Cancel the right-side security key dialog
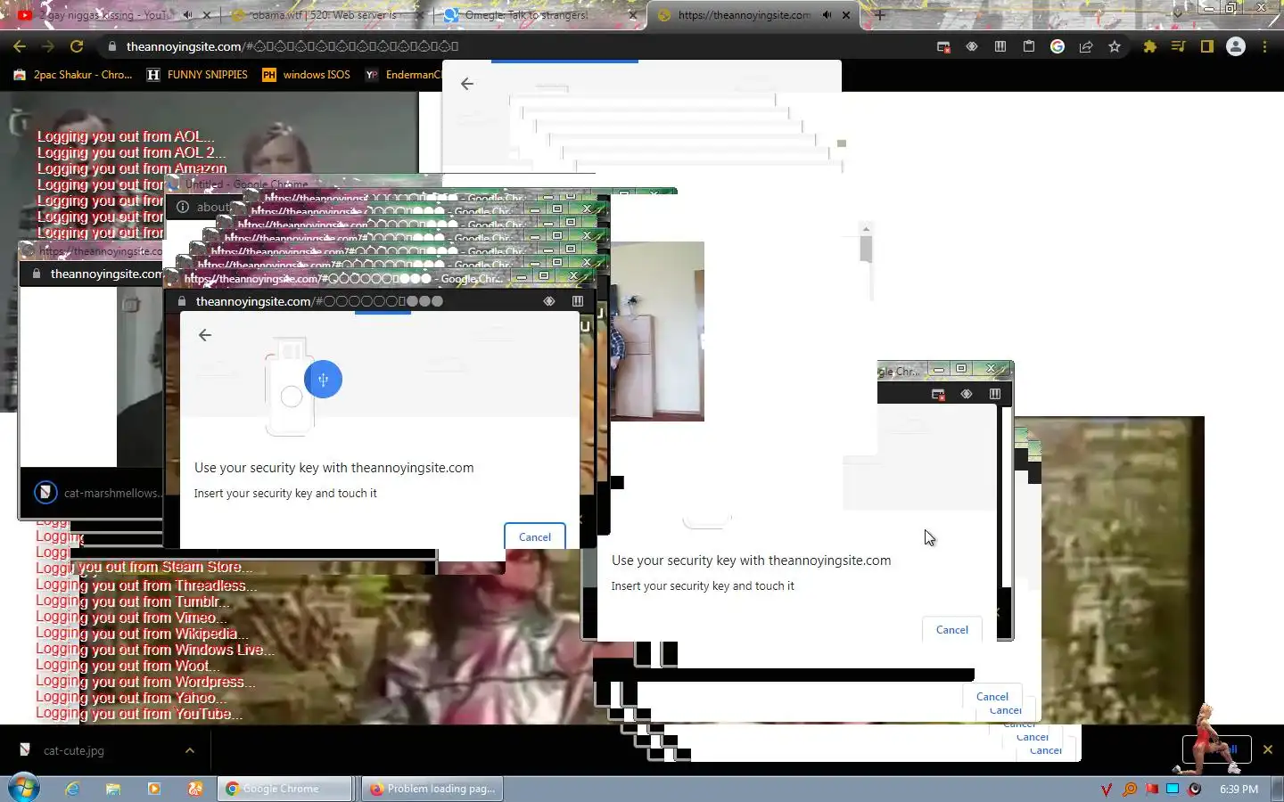 pyautogui.click(x=952, y=630)
